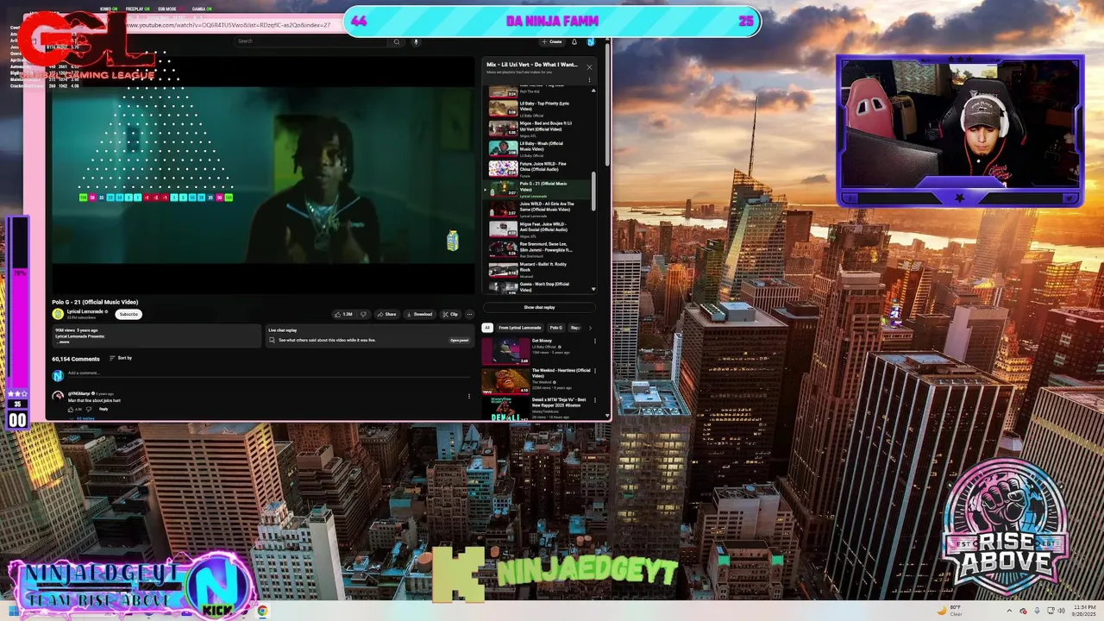Subscribe to Lyrical Lemonade channel
1104x621 pixels.
[129, 314]
